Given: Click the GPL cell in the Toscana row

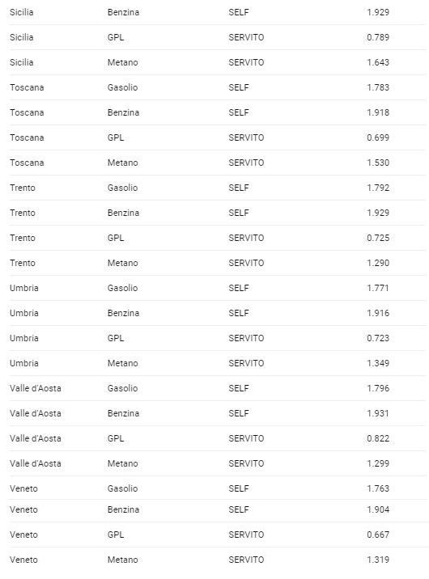Looking at the screenshot, I should 116,137.
